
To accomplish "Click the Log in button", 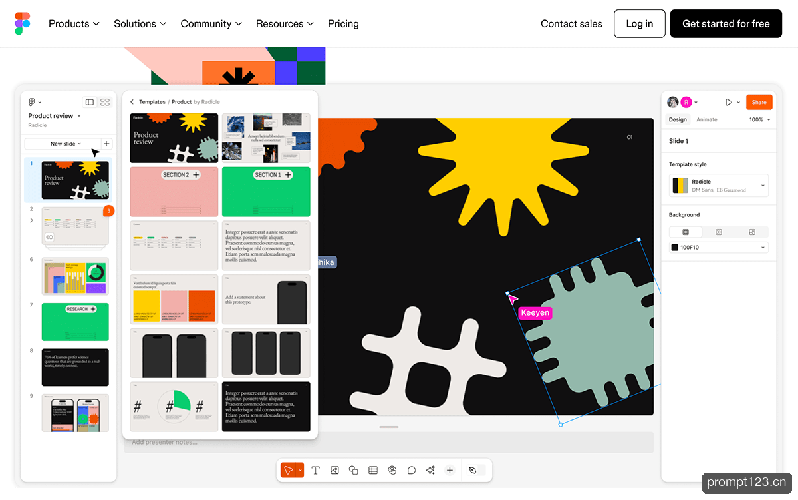I will (639, 23).
